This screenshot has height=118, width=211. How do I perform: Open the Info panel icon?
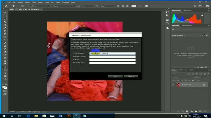tap(167, 23)
